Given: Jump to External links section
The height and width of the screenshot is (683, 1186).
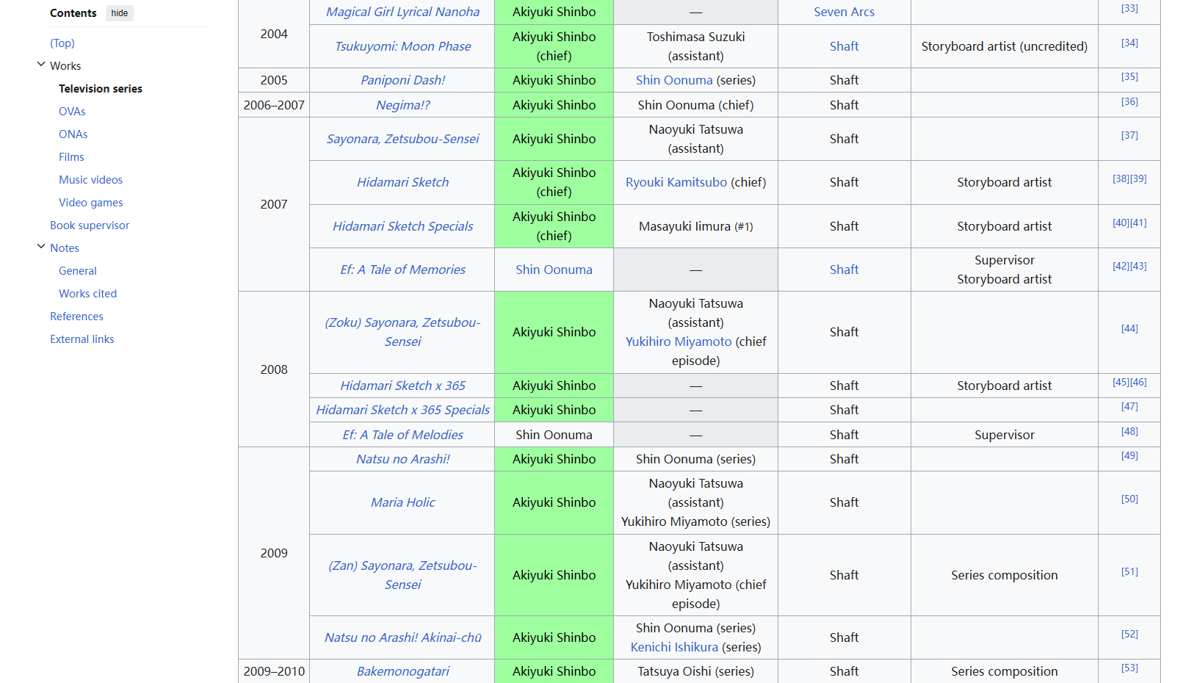Looking at the screenshot, I should pyautogui.click(x=82, y=339).
